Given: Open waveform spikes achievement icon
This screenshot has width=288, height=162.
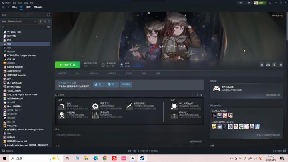Looking at the screenshot, I should (x=95, y=115).
